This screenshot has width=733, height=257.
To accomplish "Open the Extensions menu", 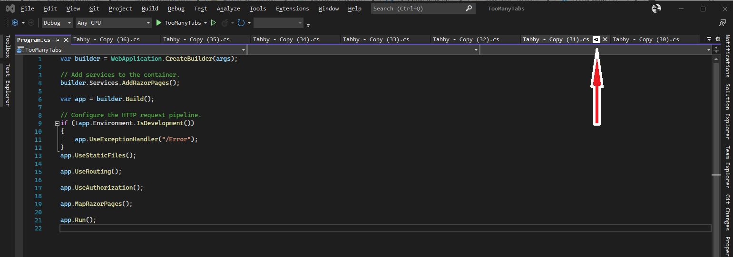I will [292, 9].
